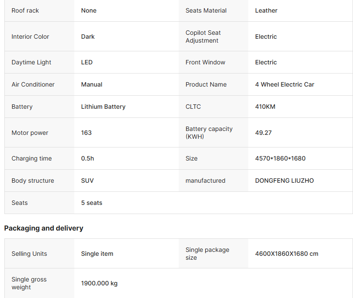The height and width of the screenshot is (298, 353).
Task: Click the "DONGFENG LIUZHO" manufacturer value
Action: [284, 181]
